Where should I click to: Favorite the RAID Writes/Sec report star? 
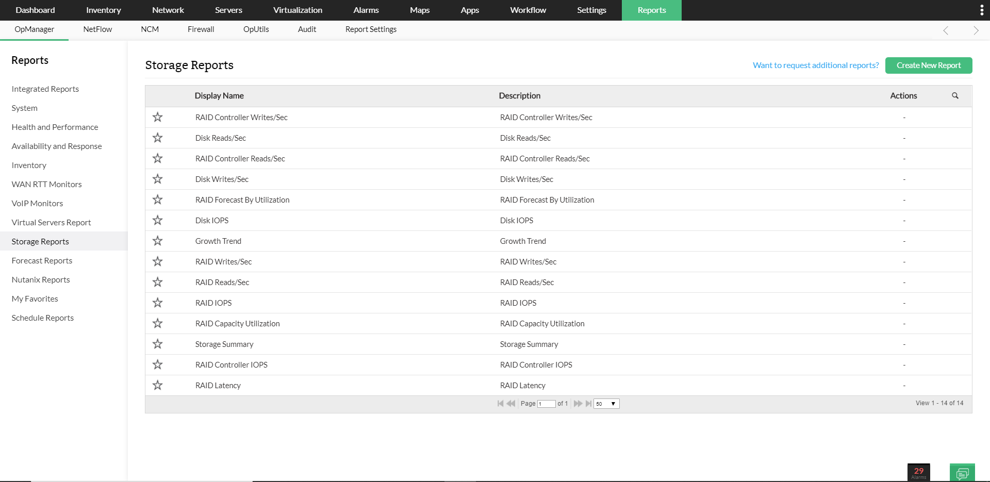pos(158,261)
